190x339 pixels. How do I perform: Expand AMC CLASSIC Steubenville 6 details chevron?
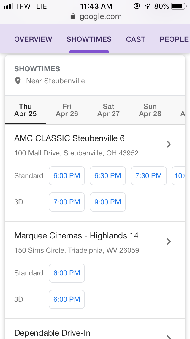[x=169, y=144]
